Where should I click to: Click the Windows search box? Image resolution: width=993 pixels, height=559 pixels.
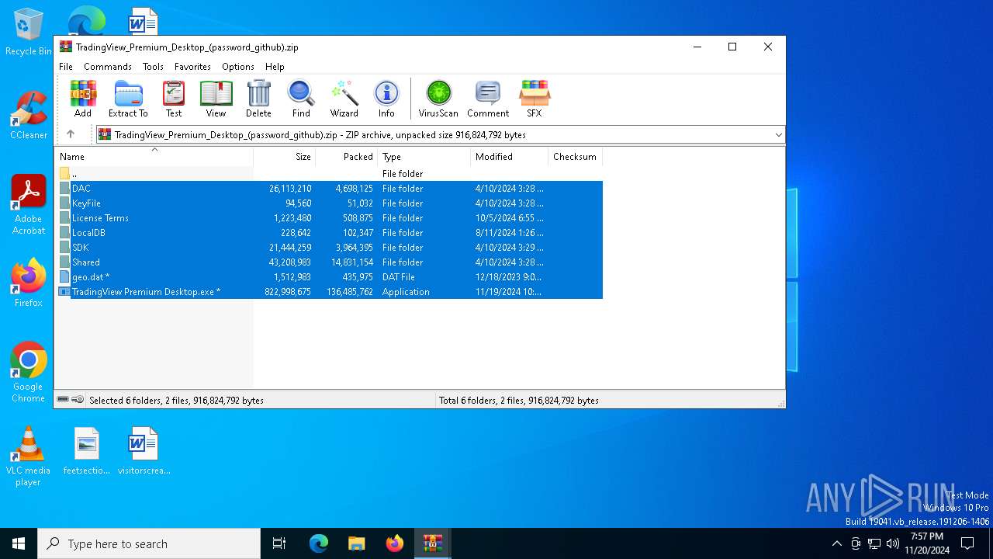tap(149, 543)
